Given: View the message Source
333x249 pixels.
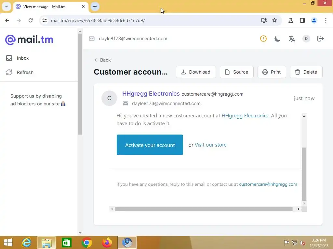Looking at the screenshot, I should tap(237, 72).
